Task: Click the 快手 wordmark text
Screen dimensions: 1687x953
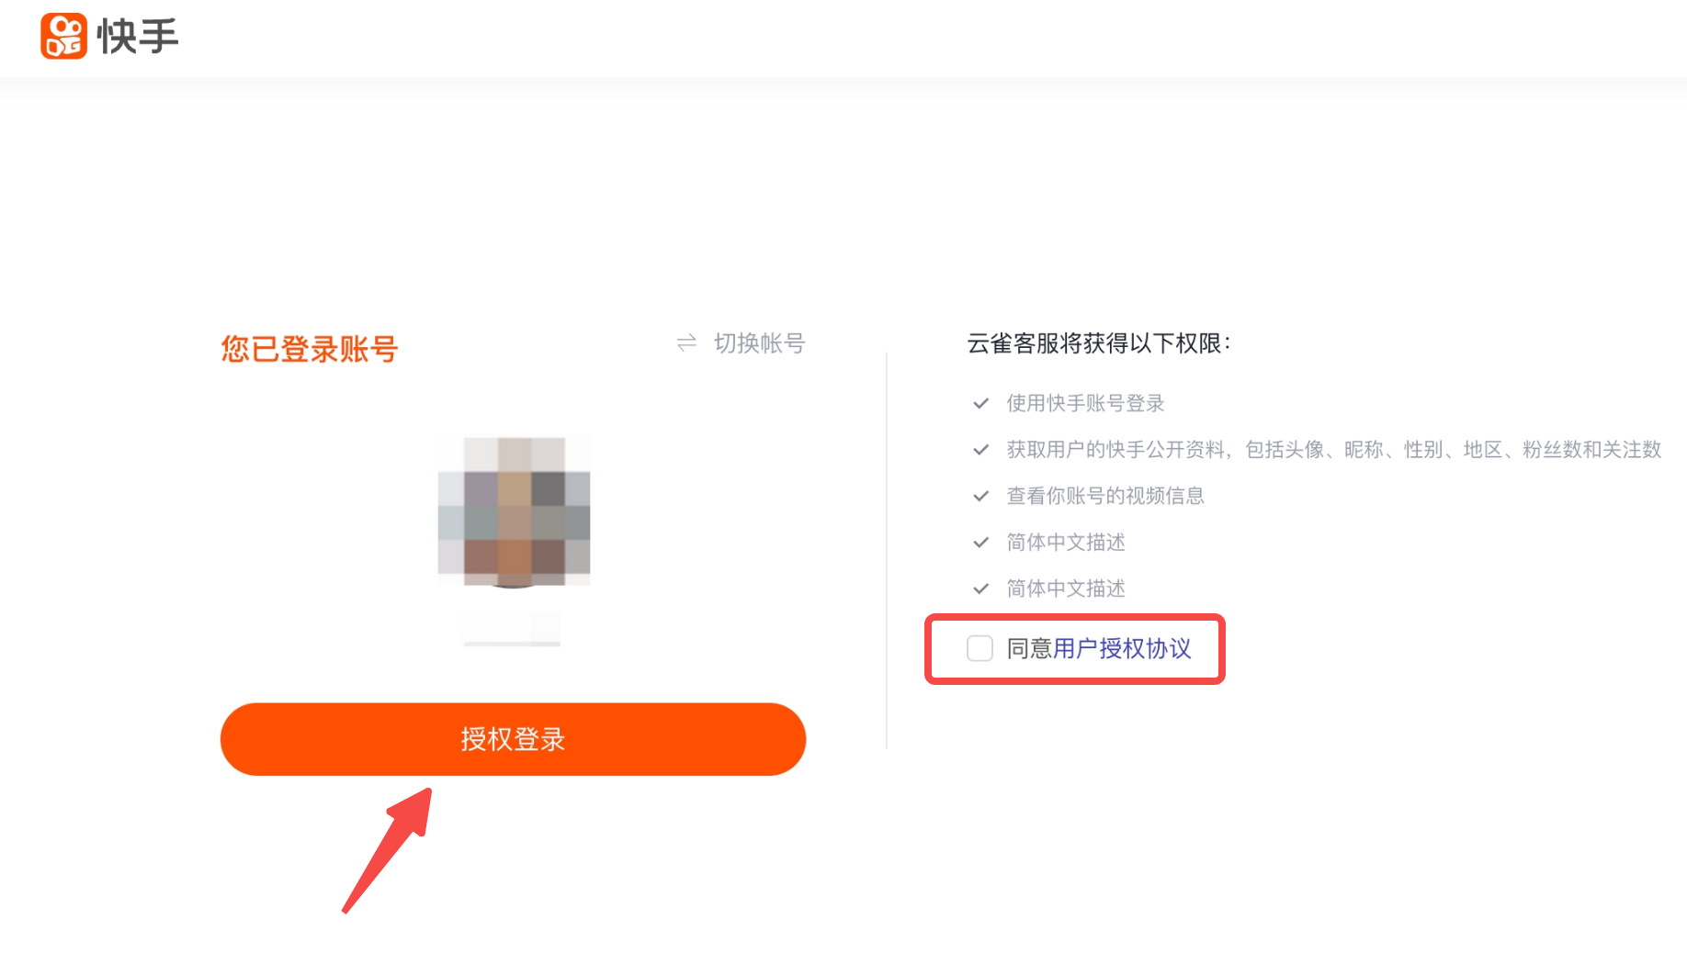Action: coord(138,37)
